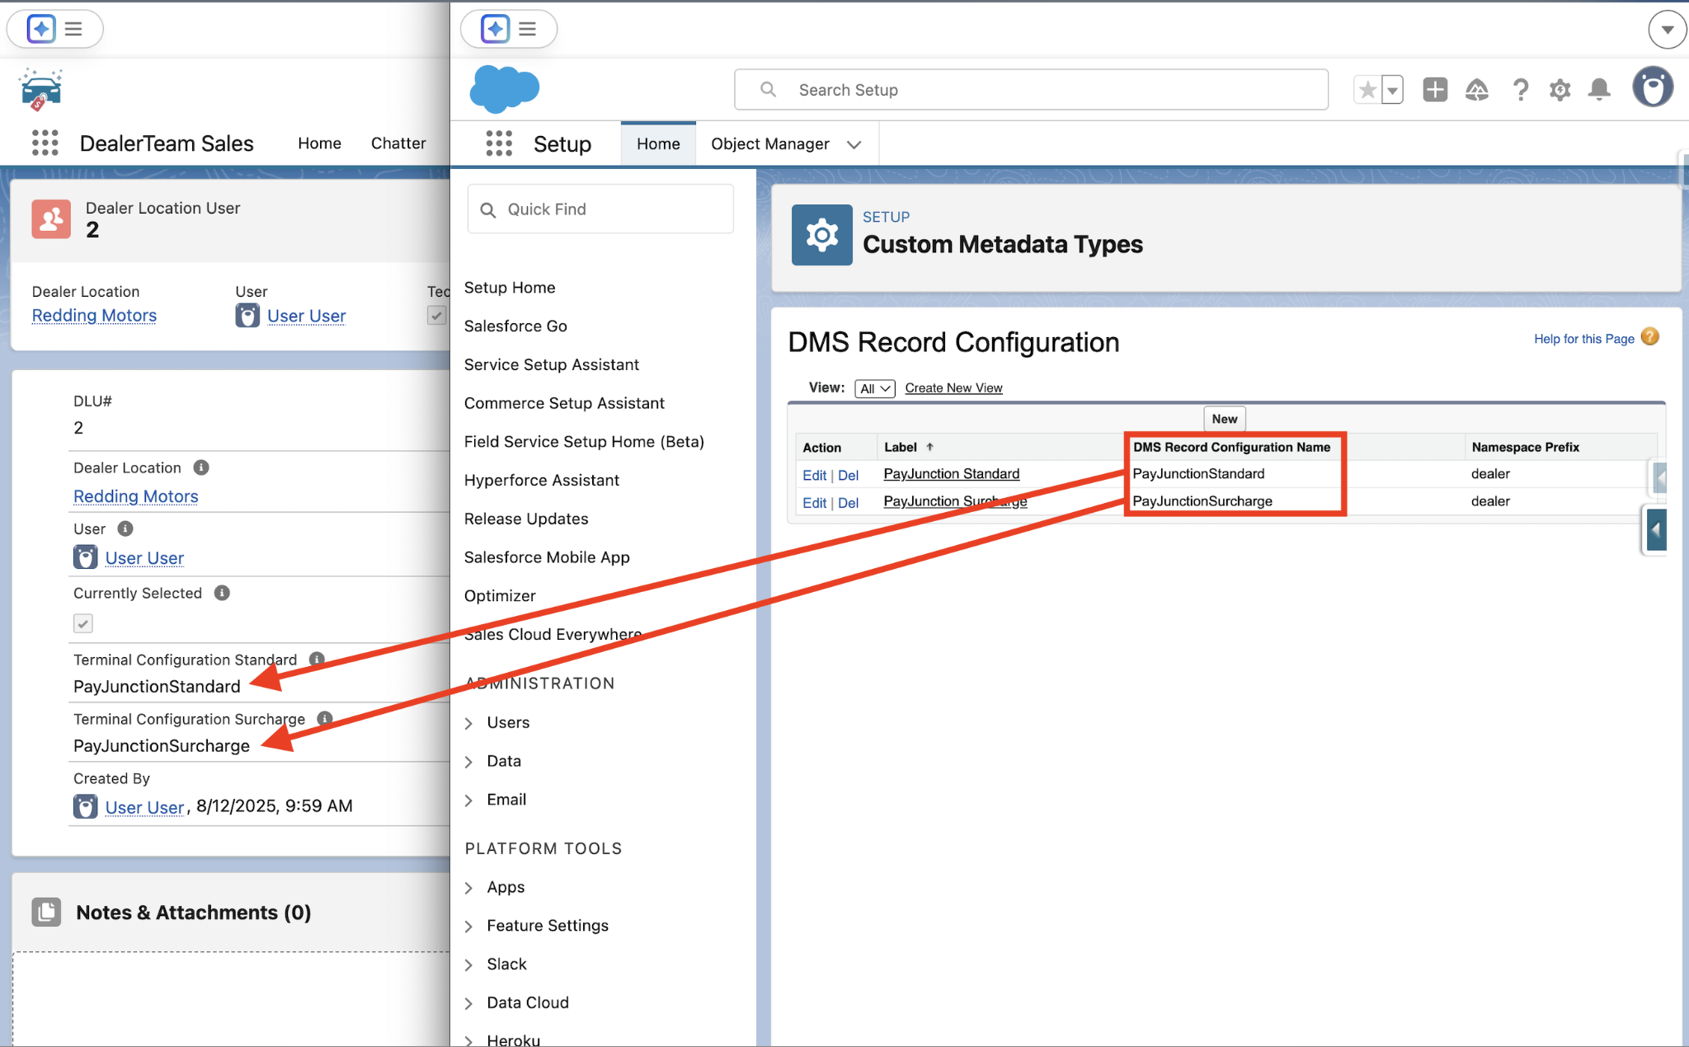Open Optimizer in the sidebar
Screen dimensions: 1689x1047
500,596
